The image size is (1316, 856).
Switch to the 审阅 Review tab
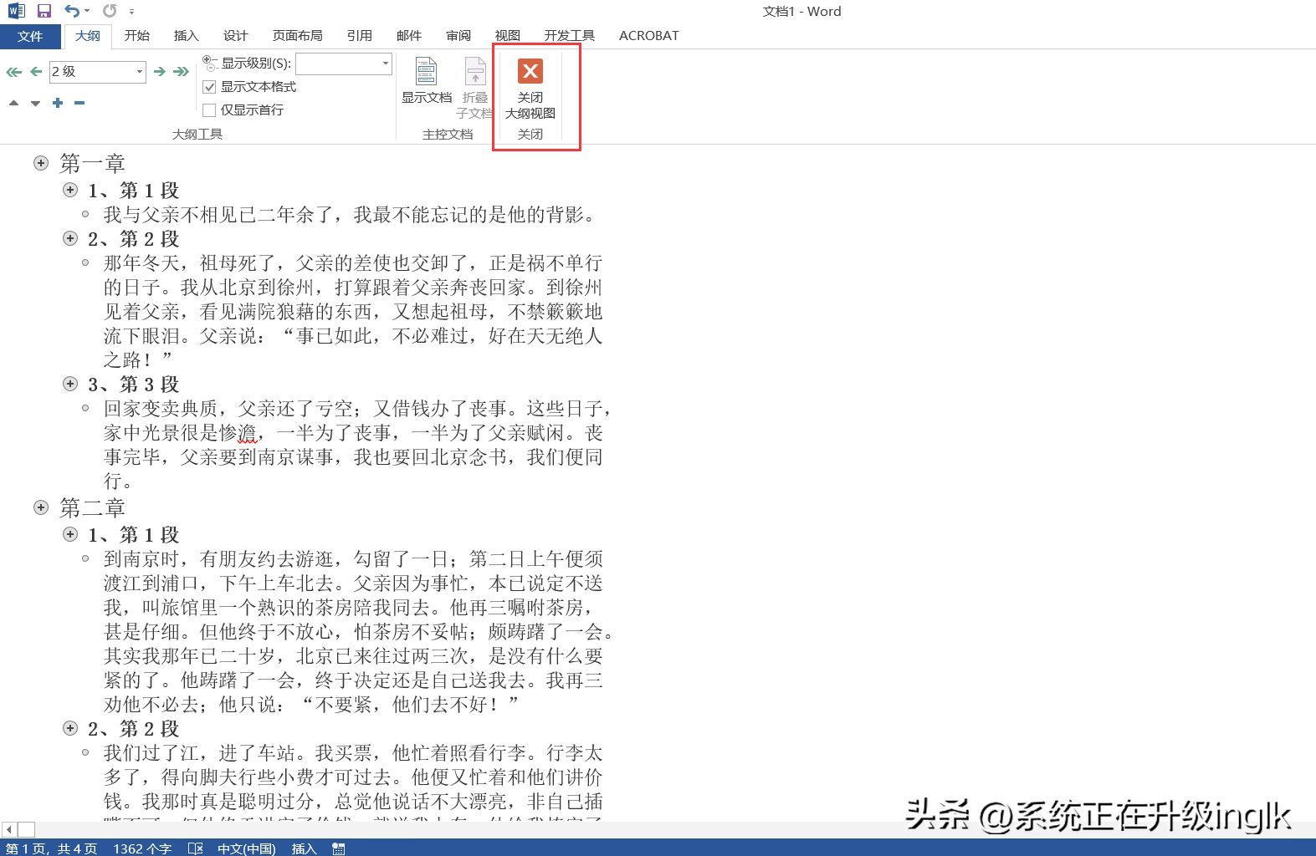[458, 36]
